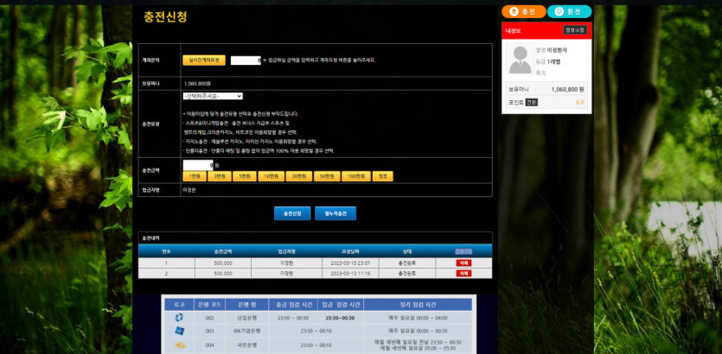The width and height of the screenshot is (722, 354).
Task: Click the orange 충전 button icon
Action: click(514, 11)
